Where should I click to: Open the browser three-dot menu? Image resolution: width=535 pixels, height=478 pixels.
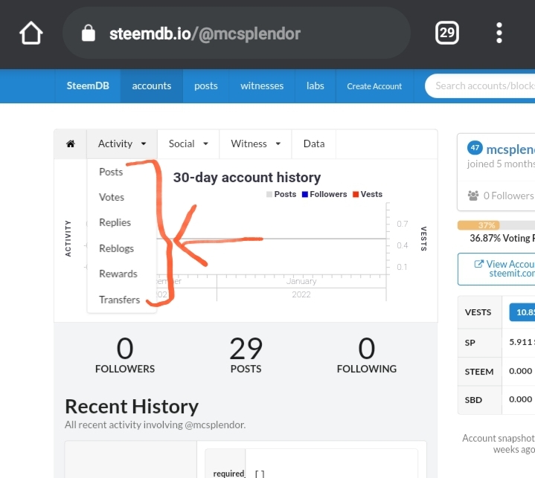[x=499, y=33]
